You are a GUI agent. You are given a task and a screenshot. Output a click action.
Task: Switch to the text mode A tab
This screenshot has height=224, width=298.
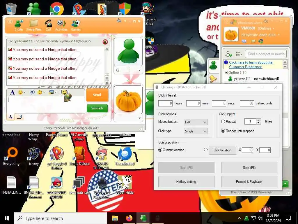11,117
